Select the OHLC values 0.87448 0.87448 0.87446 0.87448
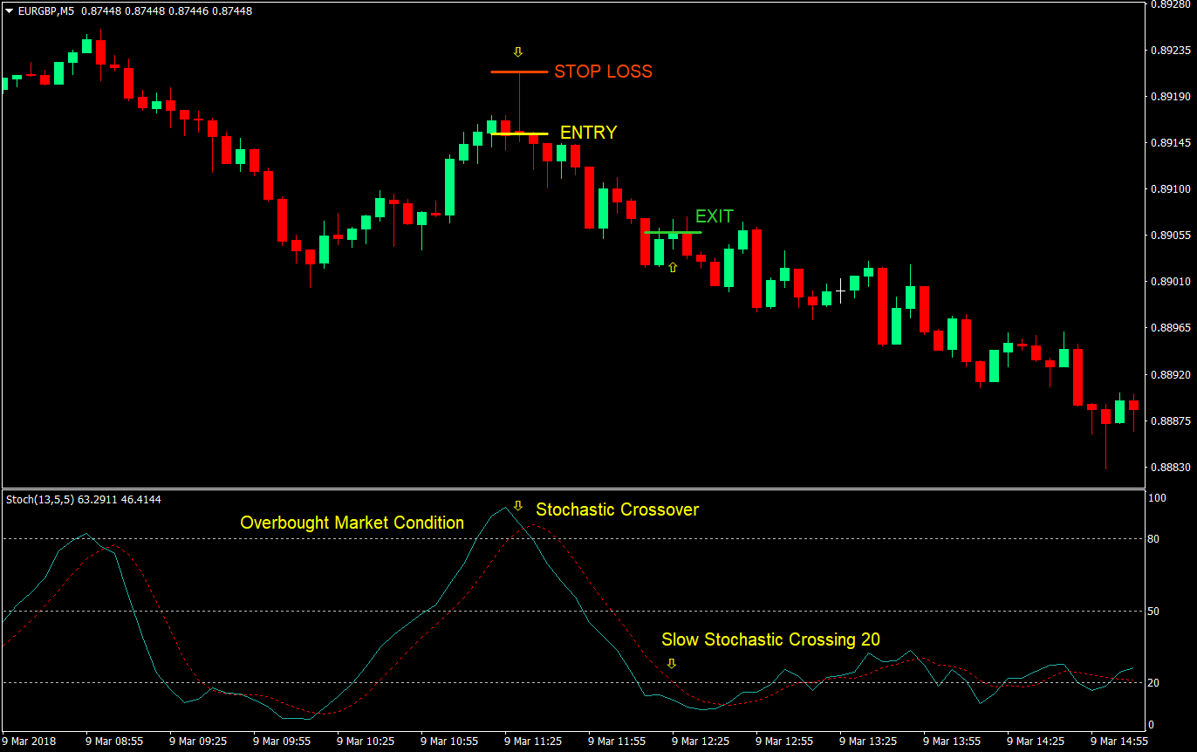Screen dimensions: 1197x752 167,11
